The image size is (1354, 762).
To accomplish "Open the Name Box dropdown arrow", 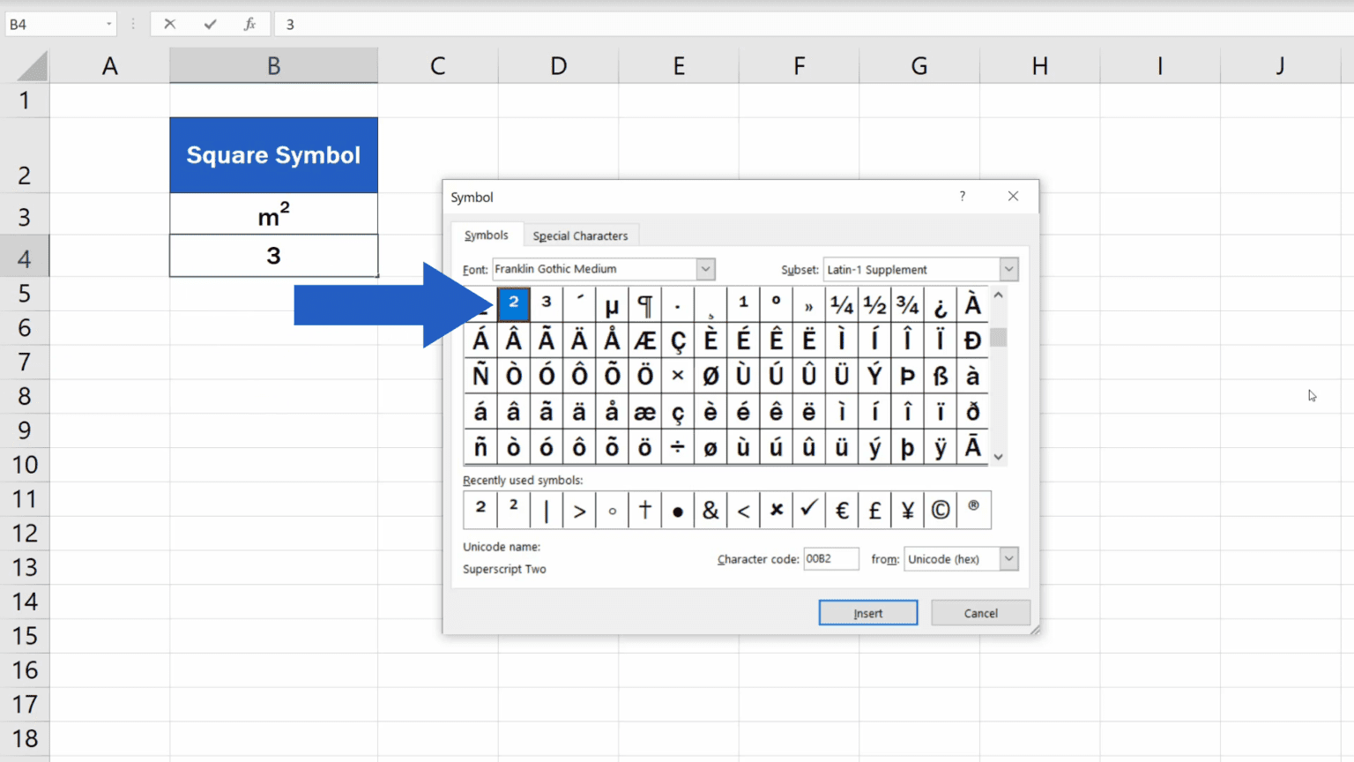I will tap(111, 24).
